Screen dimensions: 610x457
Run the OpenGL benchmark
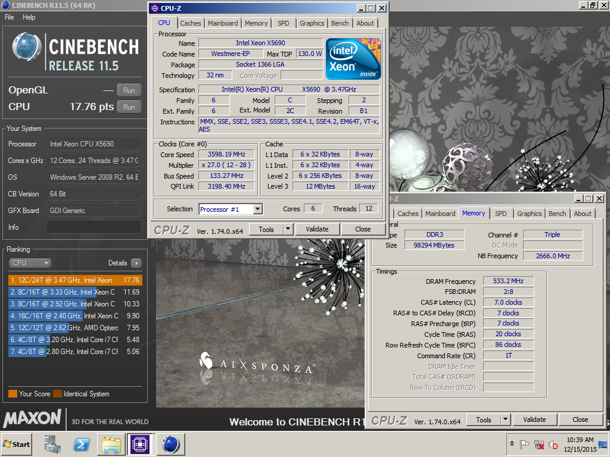(x=129, y=90)
